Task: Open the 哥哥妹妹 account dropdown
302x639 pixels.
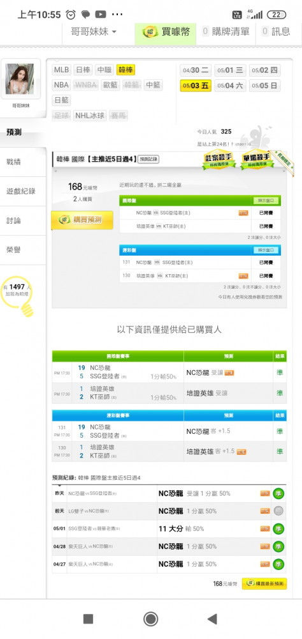Action: (x=94, y=31)
